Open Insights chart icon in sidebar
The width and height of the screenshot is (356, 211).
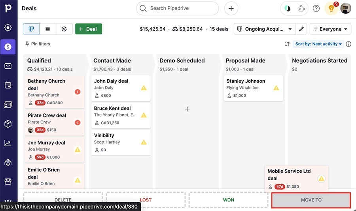tap(8, 143)
